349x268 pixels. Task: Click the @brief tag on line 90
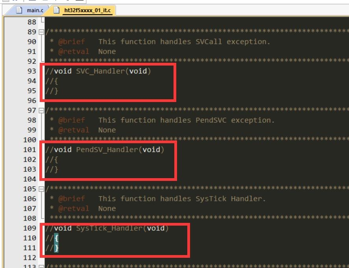[72, 42]
